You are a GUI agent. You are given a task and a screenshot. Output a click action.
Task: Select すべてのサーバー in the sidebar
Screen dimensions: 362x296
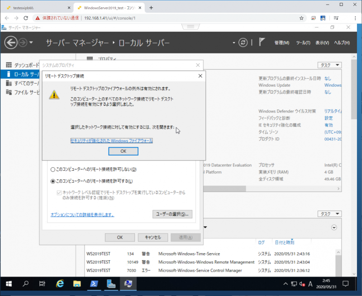tap(23, 83)
